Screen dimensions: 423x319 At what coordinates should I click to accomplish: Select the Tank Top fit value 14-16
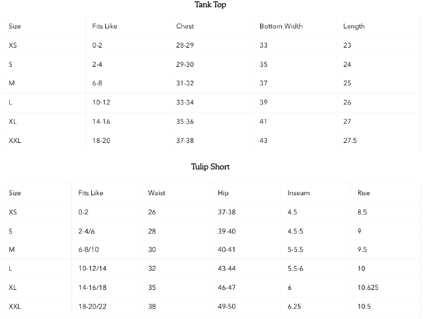tap(101, 122)
